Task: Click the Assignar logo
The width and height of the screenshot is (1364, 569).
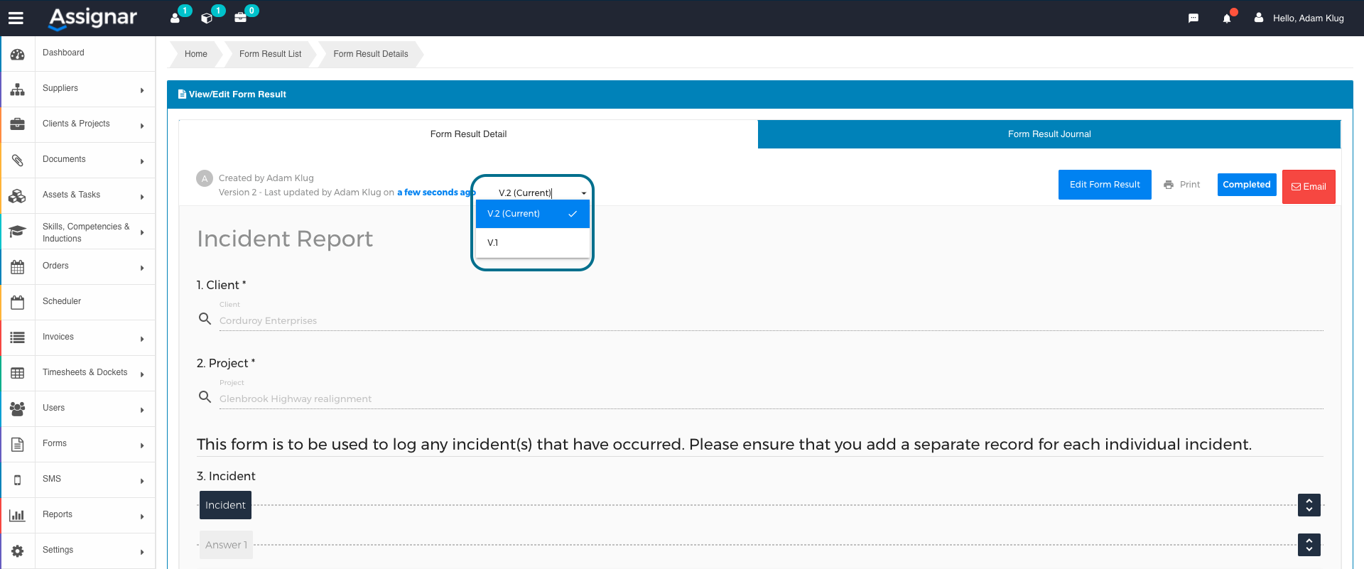Action: click(92, 18)
